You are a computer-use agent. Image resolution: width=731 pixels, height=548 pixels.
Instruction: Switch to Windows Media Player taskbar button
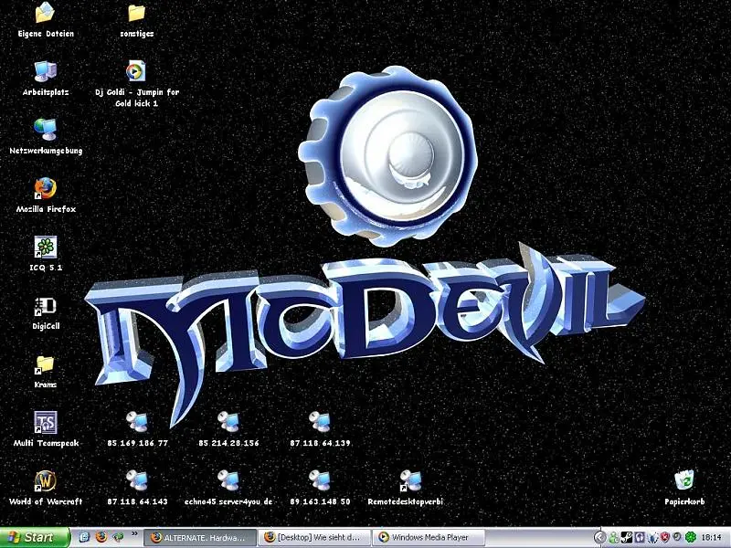tap(429, 538)
